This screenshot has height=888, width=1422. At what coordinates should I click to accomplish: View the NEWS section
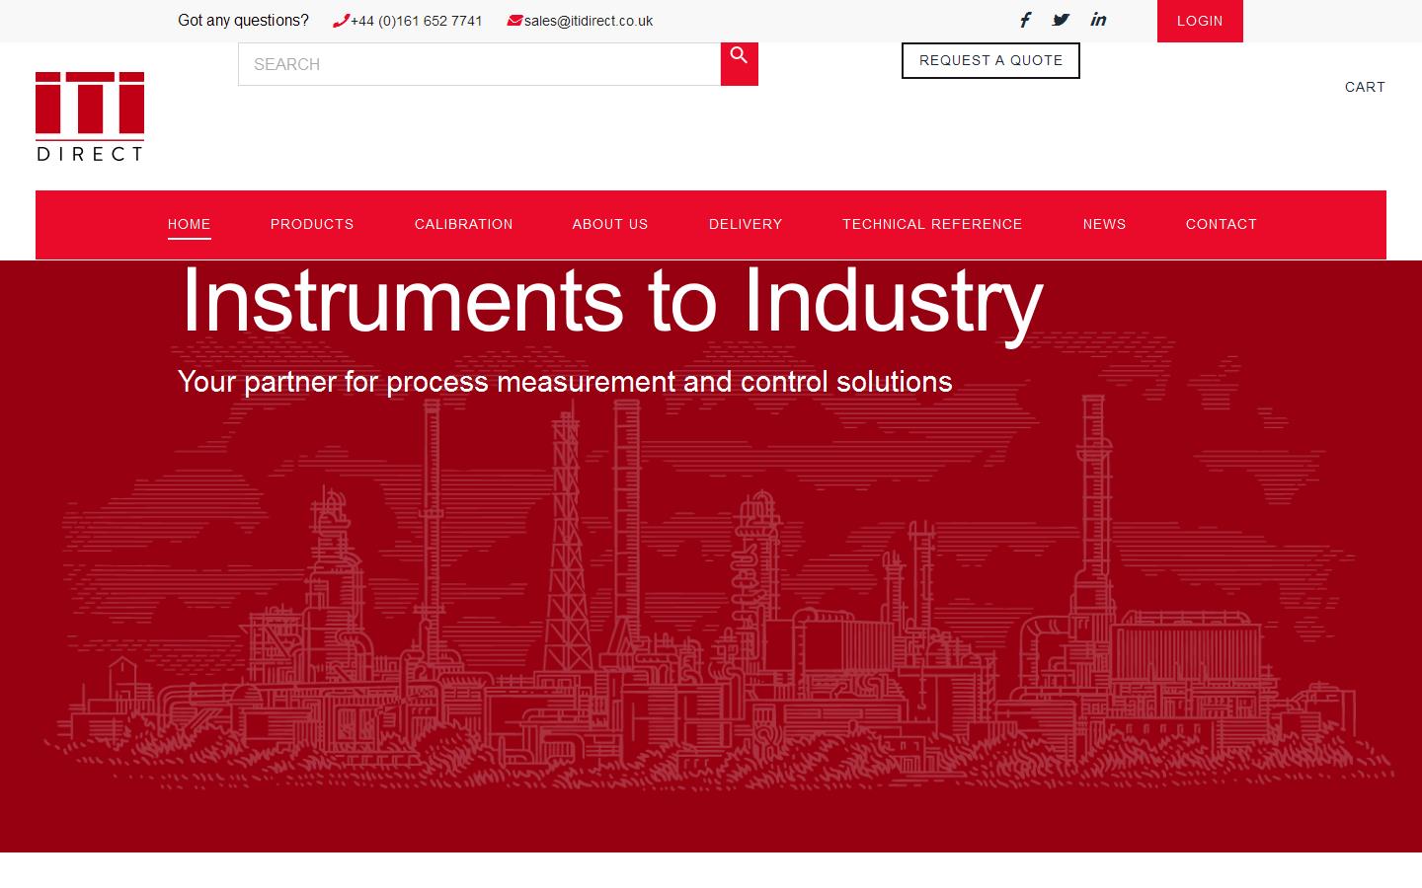(x=1104, y=224)
